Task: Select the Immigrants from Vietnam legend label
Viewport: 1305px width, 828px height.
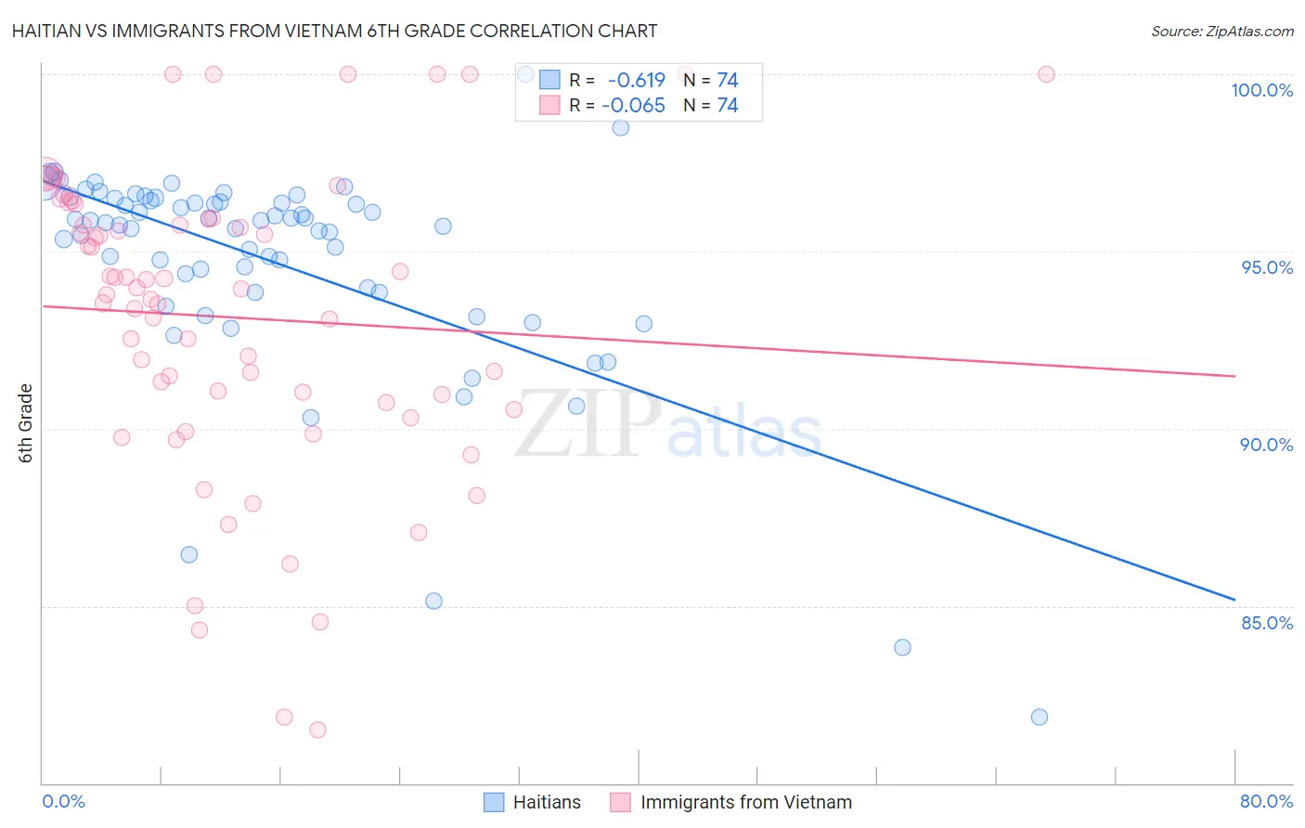Action: tap(746, 802)
